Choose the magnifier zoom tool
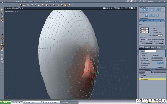This screenshot has width=167, height=104. [2, 62]
